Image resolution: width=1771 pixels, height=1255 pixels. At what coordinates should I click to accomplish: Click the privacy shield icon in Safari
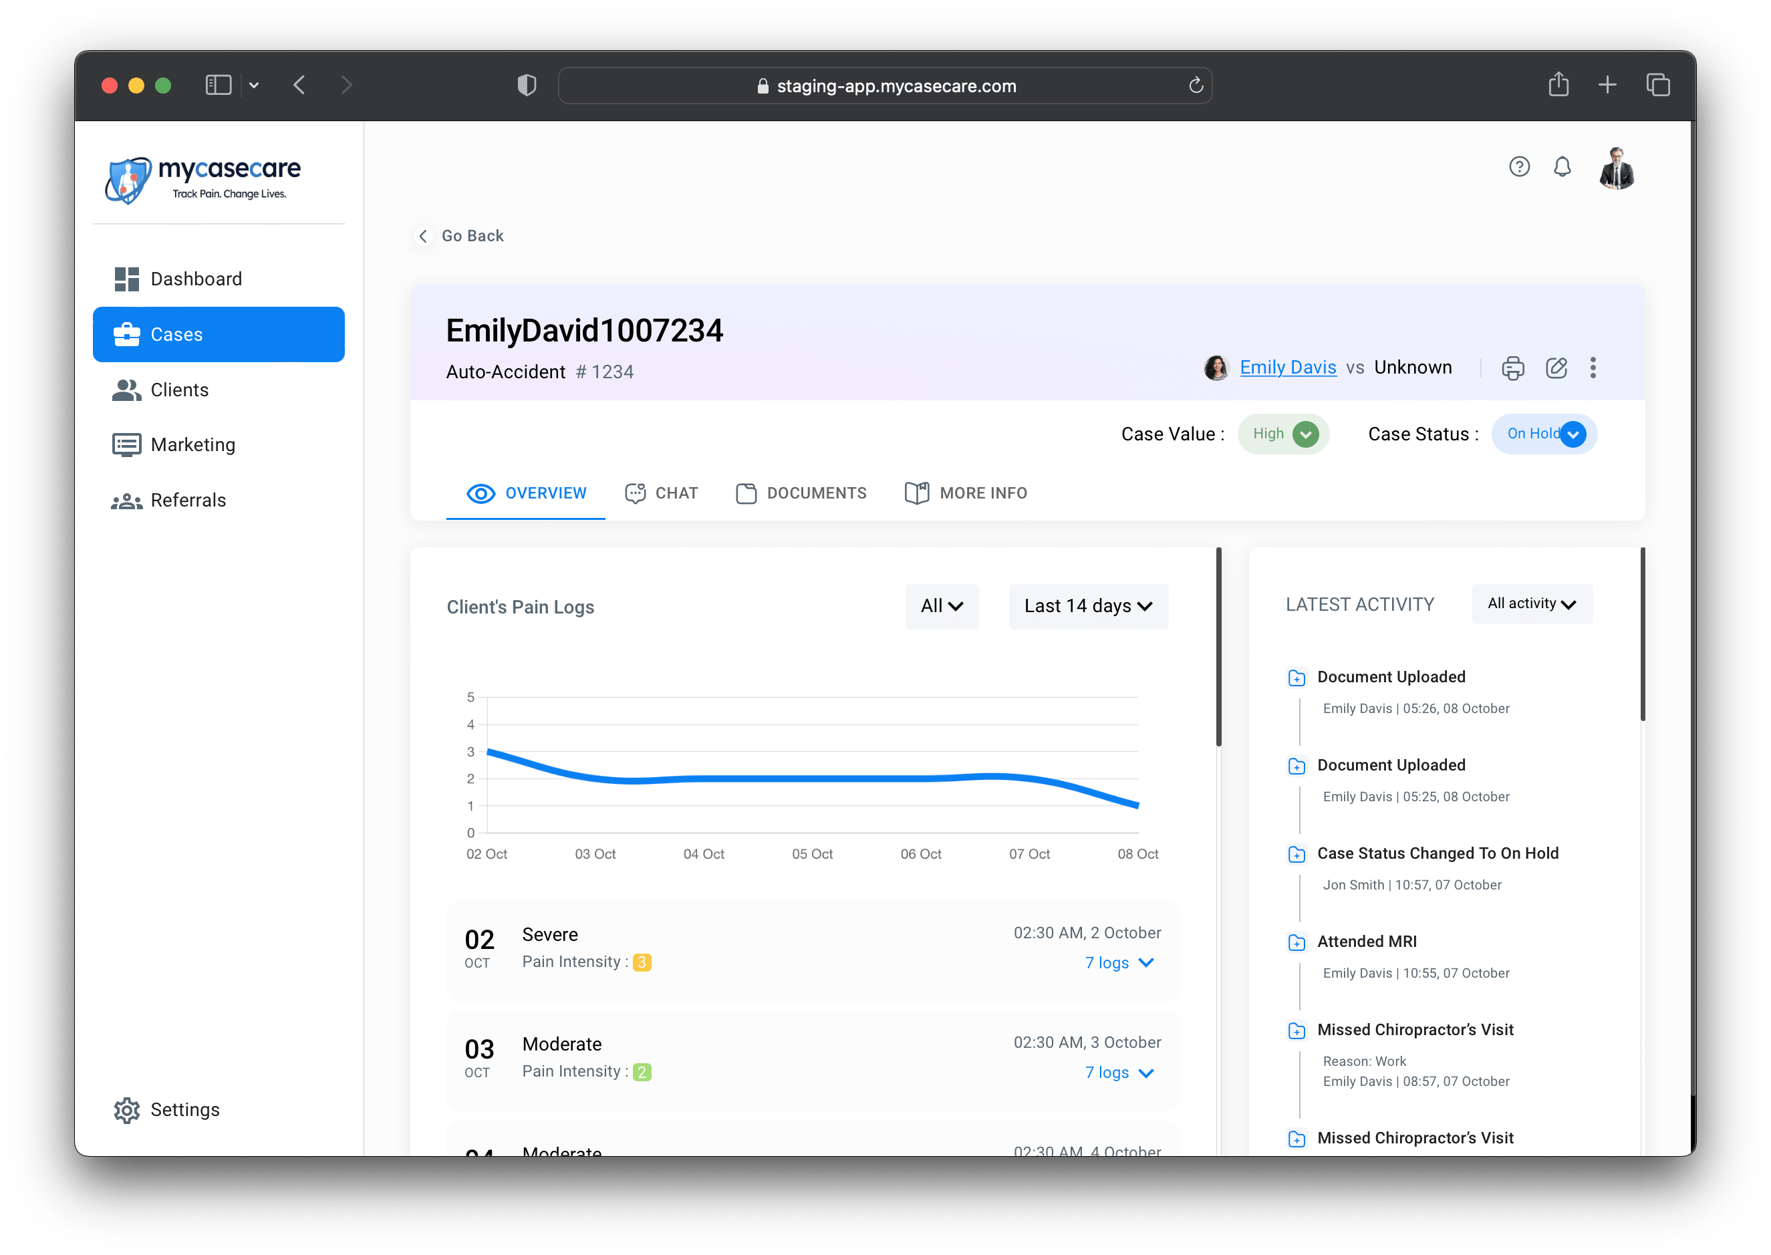527,85
